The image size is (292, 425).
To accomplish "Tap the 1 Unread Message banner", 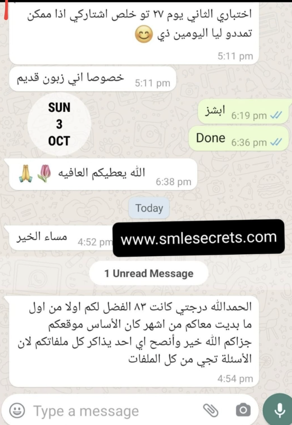I will click(x=149, y=274).
